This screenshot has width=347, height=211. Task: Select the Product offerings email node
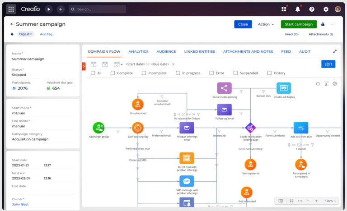click(187, 128)
